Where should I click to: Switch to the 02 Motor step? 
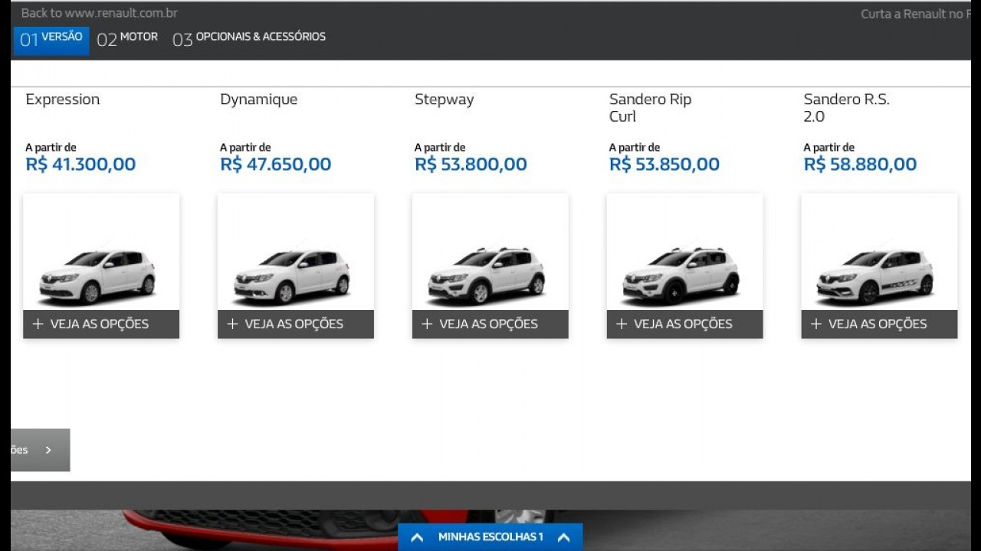click(x=127, y=39)
